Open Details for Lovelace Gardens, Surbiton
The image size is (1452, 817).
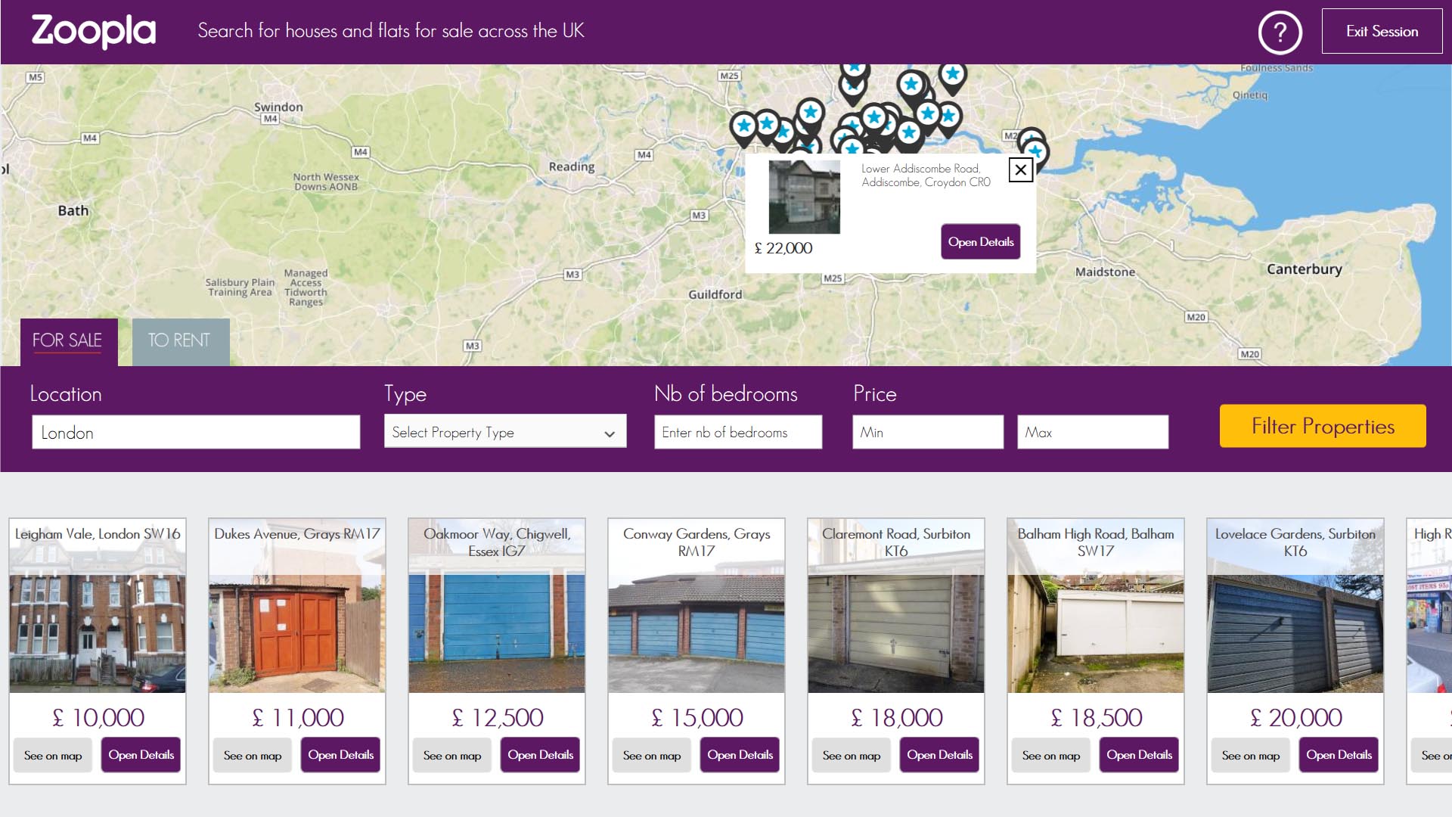pyautogui.click(x=1339, y=755)
